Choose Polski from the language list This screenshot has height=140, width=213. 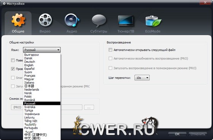(42, 96)
